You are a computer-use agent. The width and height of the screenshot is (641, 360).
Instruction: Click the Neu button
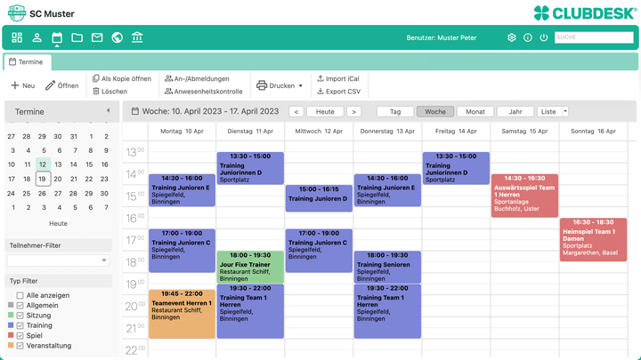coord(23,86)
